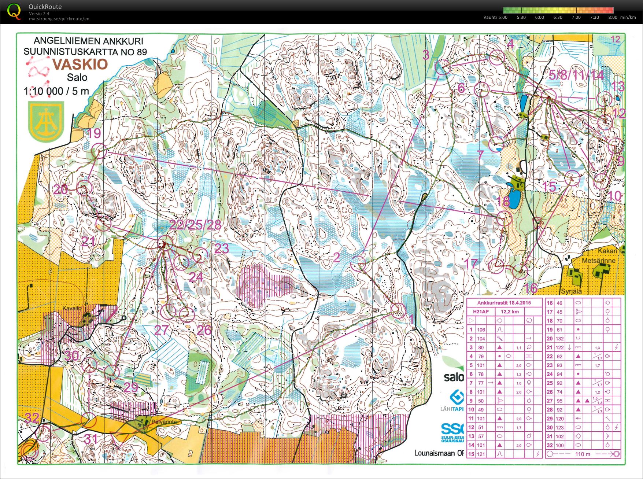Viewport: 643px width, 479px height.
Task: Click control number 4 on the map
Action: coord(511,44)
